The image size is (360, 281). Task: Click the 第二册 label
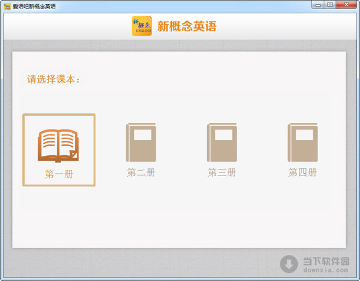141,173
